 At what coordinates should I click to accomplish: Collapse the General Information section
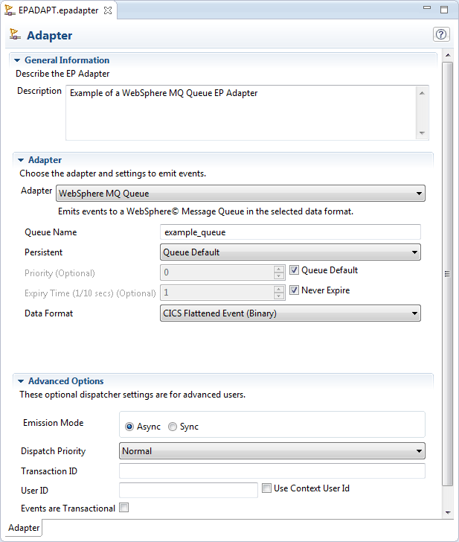(x=17, y=60)
